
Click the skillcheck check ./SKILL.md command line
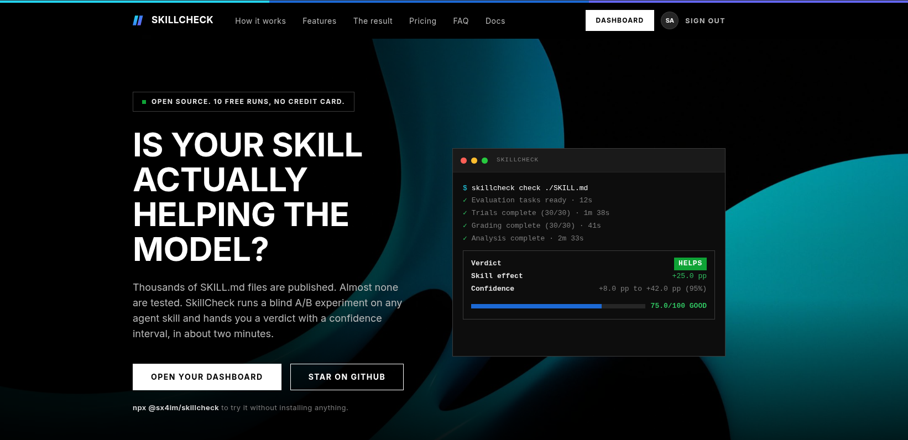click(525, 188)
